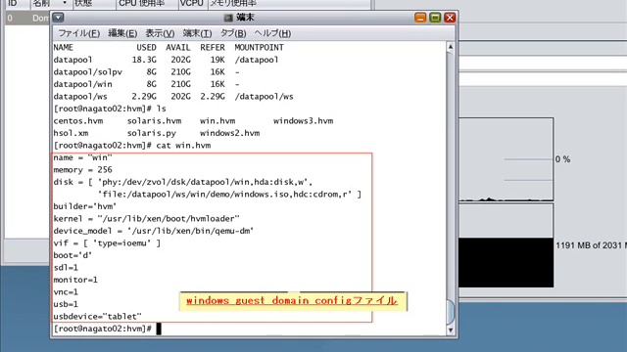Viewport: 627px width, 352px height.
Task: Click the terminal scrollbar thumb
Action: [x=451, y=311]
